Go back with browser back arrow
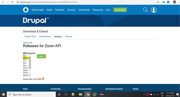 3,2
